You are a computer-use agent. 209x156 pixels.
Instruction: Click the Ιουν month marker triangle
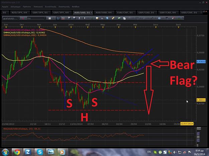(156, 27)
